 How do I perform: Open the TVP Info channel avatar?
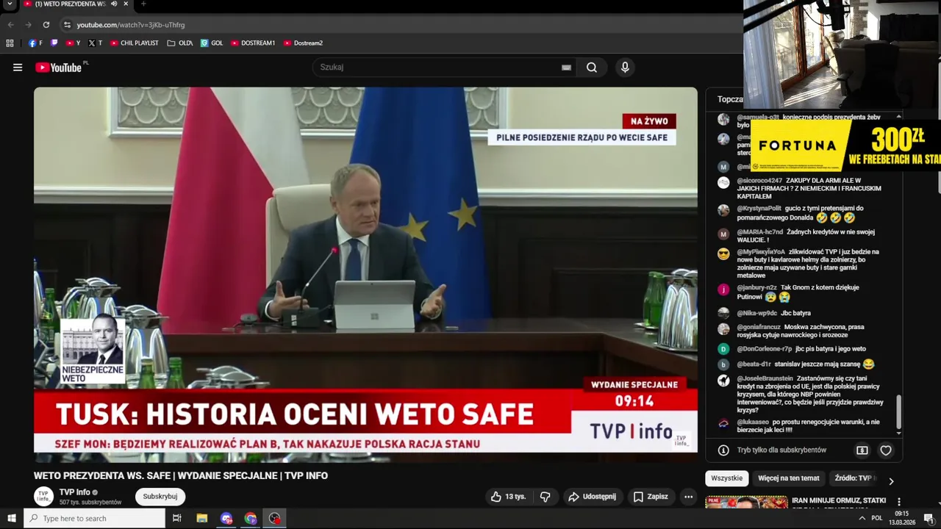click(x=44, y=497)
